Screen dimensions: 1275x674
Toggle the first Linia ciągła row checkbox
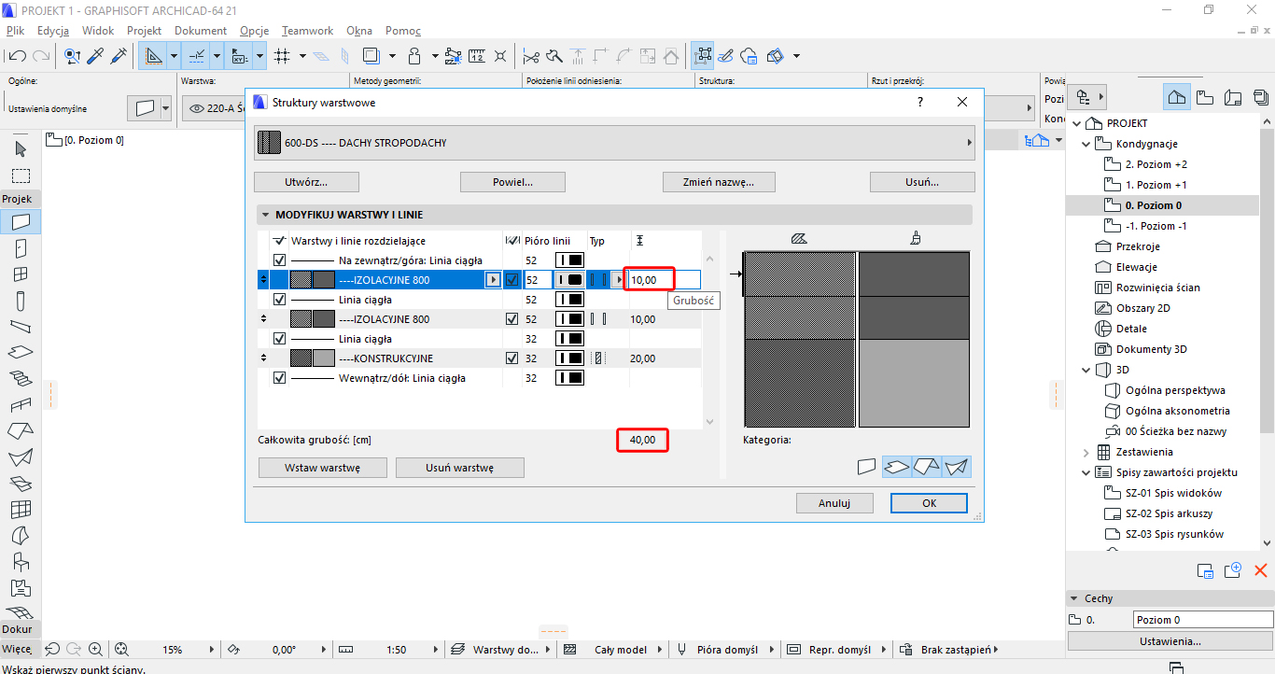pos(279,300)
